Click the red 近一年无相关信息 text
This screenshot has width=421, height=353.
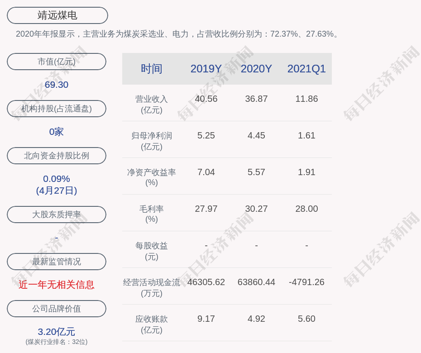(x=57, y=285)
